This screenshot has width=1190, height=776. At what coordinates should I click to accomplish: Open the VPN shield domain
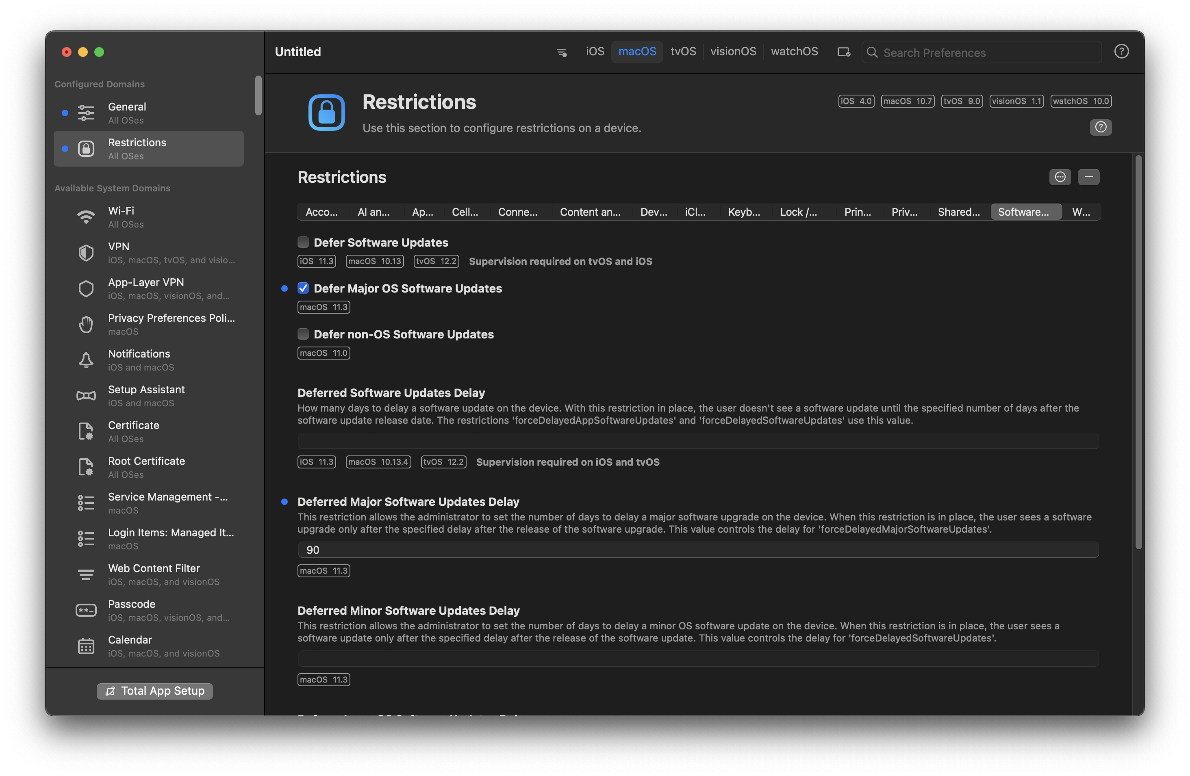86,253
